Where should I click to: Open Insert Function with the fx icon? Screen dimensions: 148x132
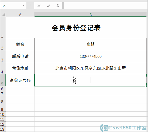coord(57,6)
